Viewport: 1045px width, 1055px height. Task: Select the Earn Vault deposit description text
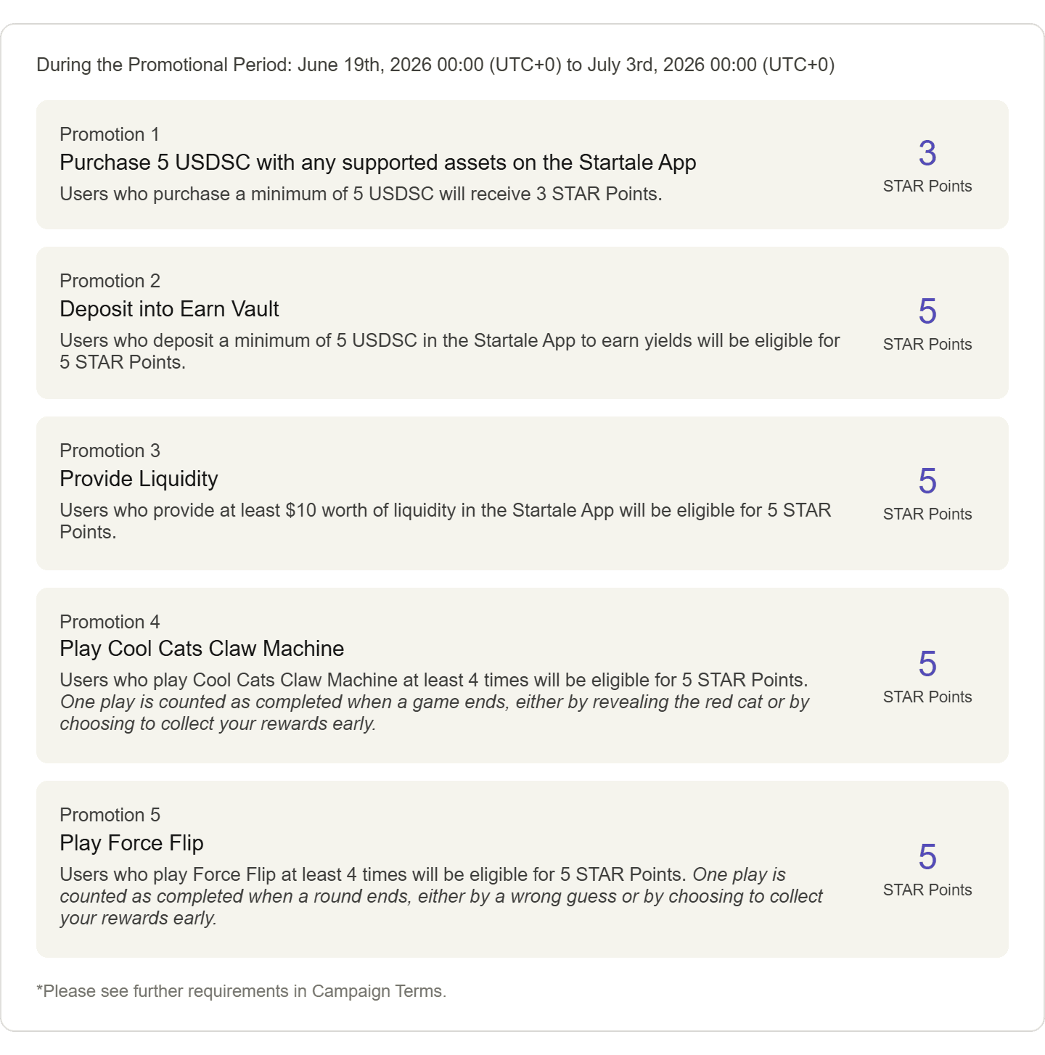[450, 351]
